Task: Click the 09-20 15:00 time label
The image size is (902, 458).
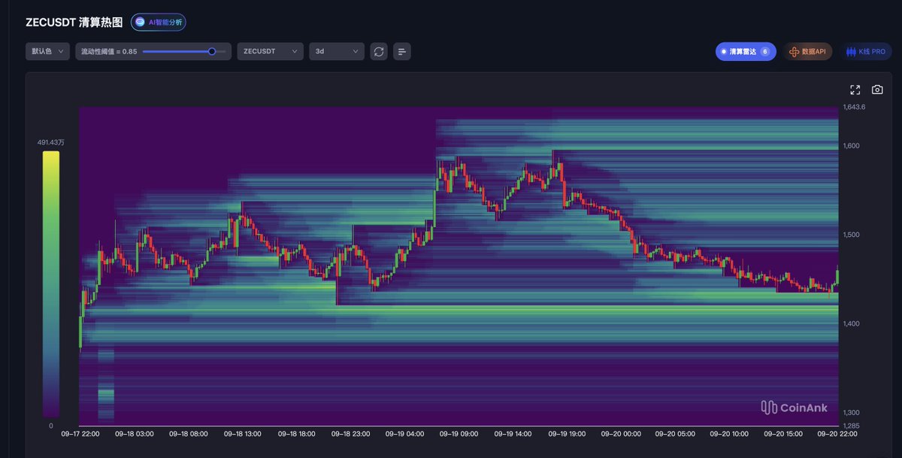Action: tap(783, 434)
